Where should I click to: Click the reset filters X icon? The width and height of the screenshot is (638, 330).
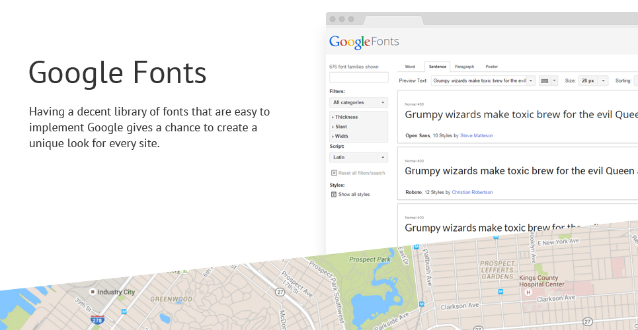click(334, 173)
